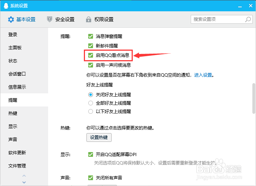Click the magnifier search icon
The image size is (256, 186).
(248, 19)
